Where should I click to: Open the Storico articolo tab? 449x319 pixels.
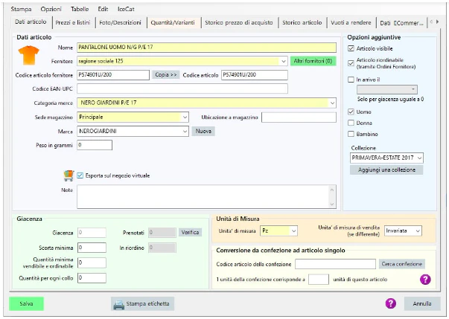click(302, 22)
